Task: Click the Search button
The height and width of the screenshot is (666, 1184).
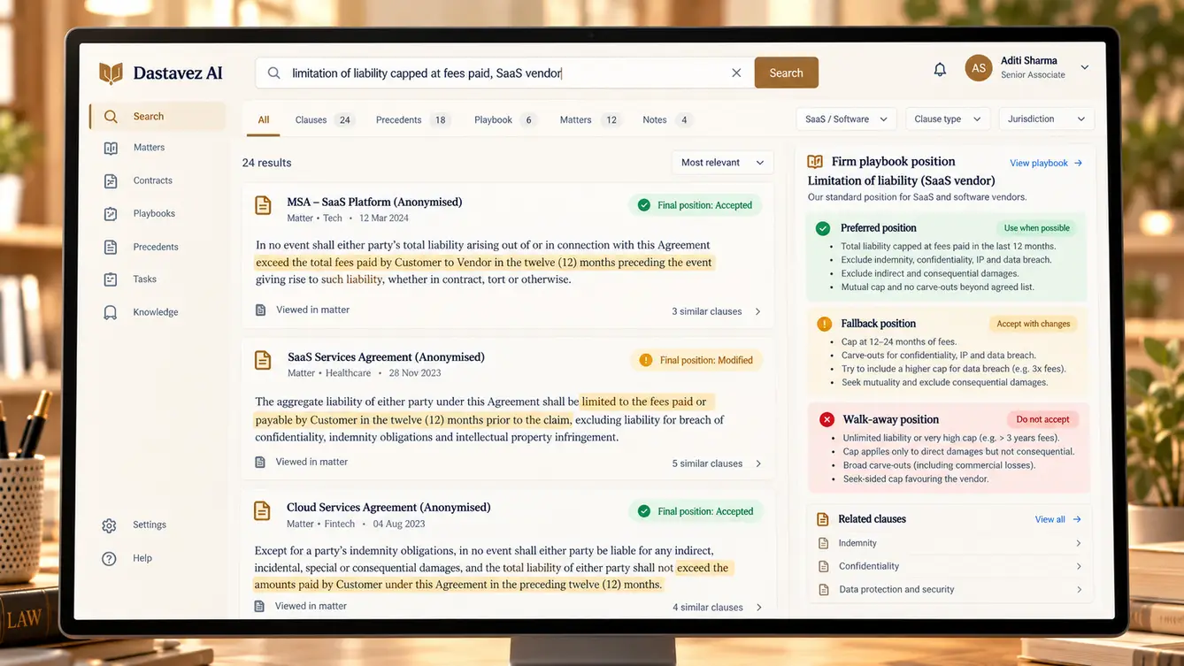Action: tap(786, 73)
